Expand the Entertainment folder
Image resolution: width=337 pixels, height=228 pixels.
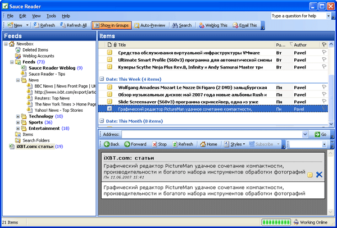(17, 128)
